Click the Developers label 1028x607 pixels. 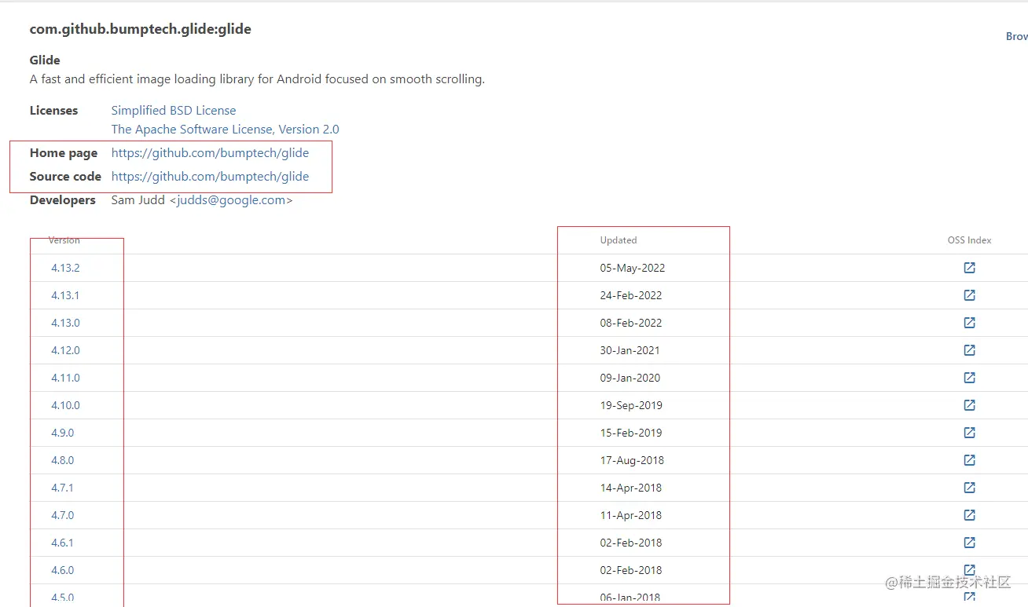(63, 200)
